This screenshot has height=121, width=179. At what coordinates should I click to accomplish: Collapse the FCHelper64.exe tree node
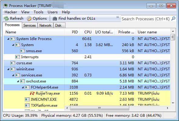pos(23,87)
